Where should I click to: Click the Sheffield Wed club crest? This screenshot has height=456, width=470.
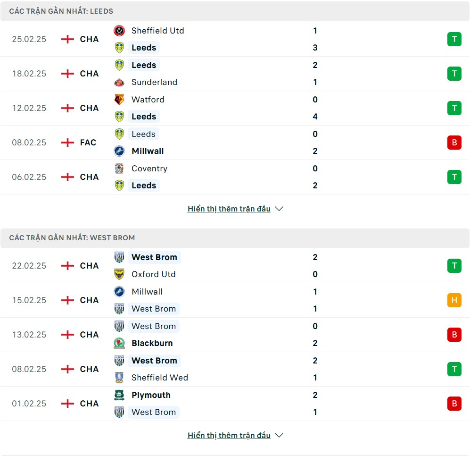click(x=119, y=378)
